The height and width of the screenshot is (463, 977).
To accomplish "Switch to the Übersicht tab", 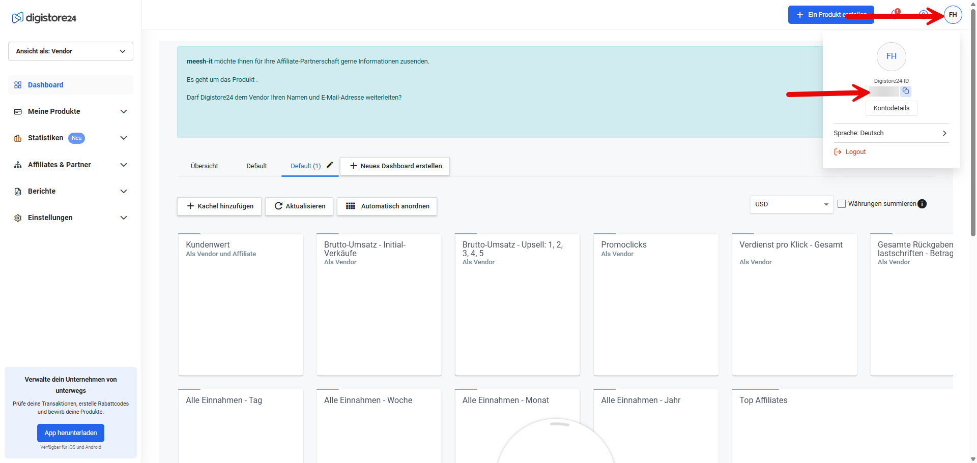I will tap(204, 166).
